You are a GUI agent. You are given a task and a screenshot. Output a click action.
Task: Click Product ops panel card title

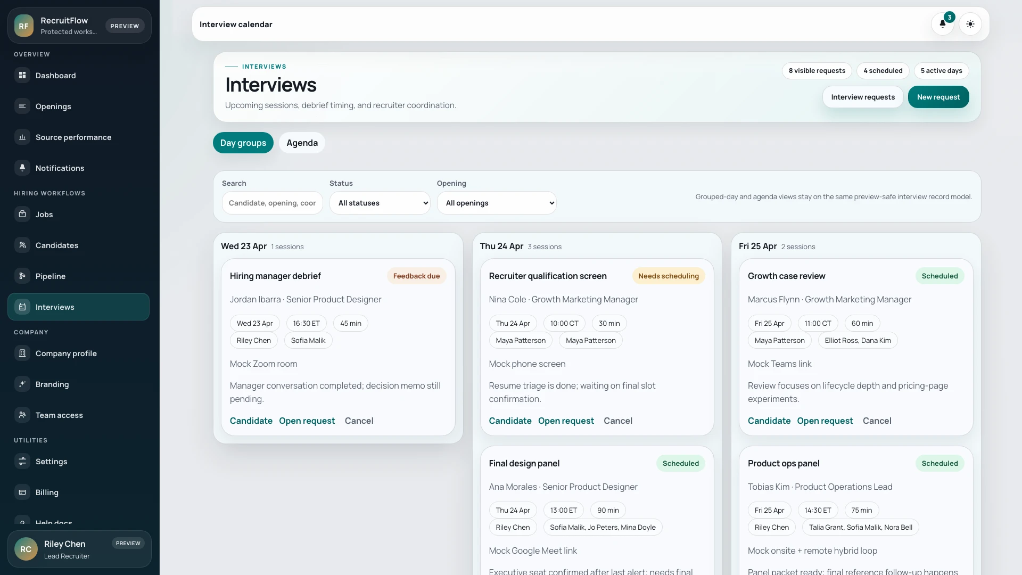coord(784,463)
